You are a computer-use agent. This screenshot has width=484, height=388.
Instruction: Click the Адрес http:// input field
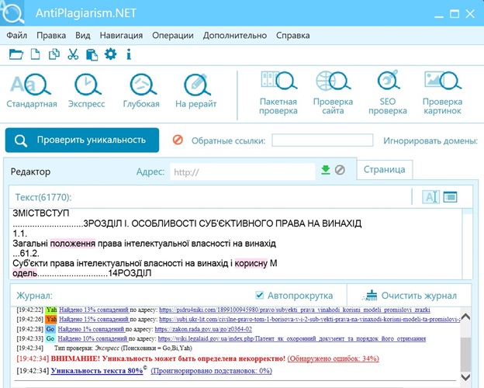(242, 171)
